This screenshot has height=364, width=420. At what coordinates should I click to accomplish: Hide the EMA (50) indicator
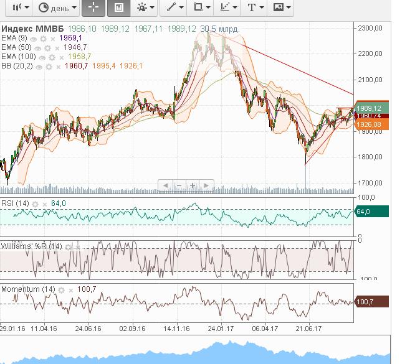[x=38, y=49]
